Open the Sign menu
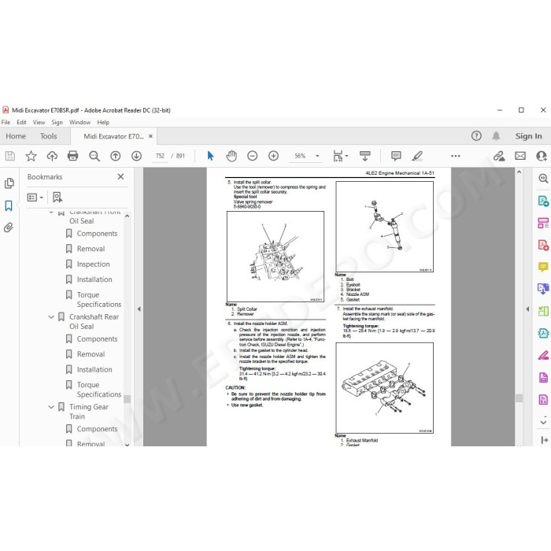 [57, 122]
